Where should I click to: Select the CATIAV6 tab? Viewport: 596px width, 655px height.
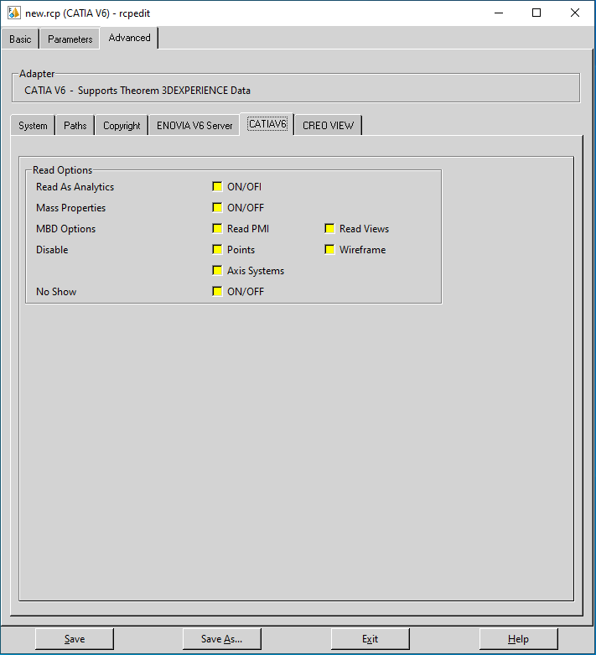[x=267, y=124]
